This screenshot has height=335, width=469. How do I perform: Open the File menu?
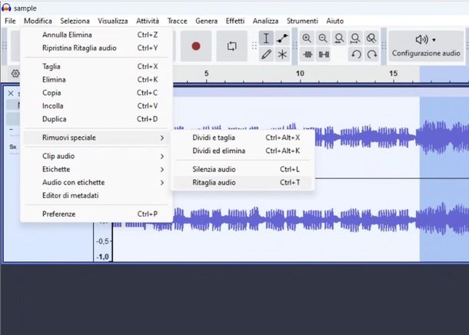tap(10, 21)
